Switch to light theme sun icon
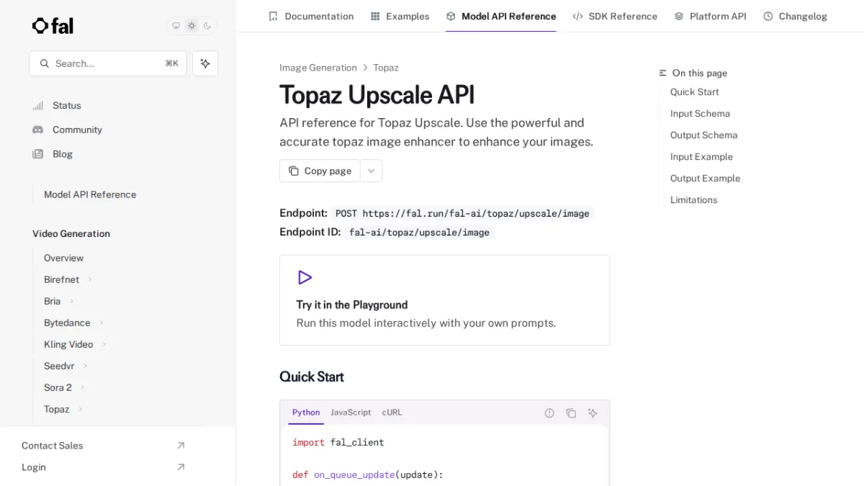Viewport: 864px width, 486px height. (192, 26)
